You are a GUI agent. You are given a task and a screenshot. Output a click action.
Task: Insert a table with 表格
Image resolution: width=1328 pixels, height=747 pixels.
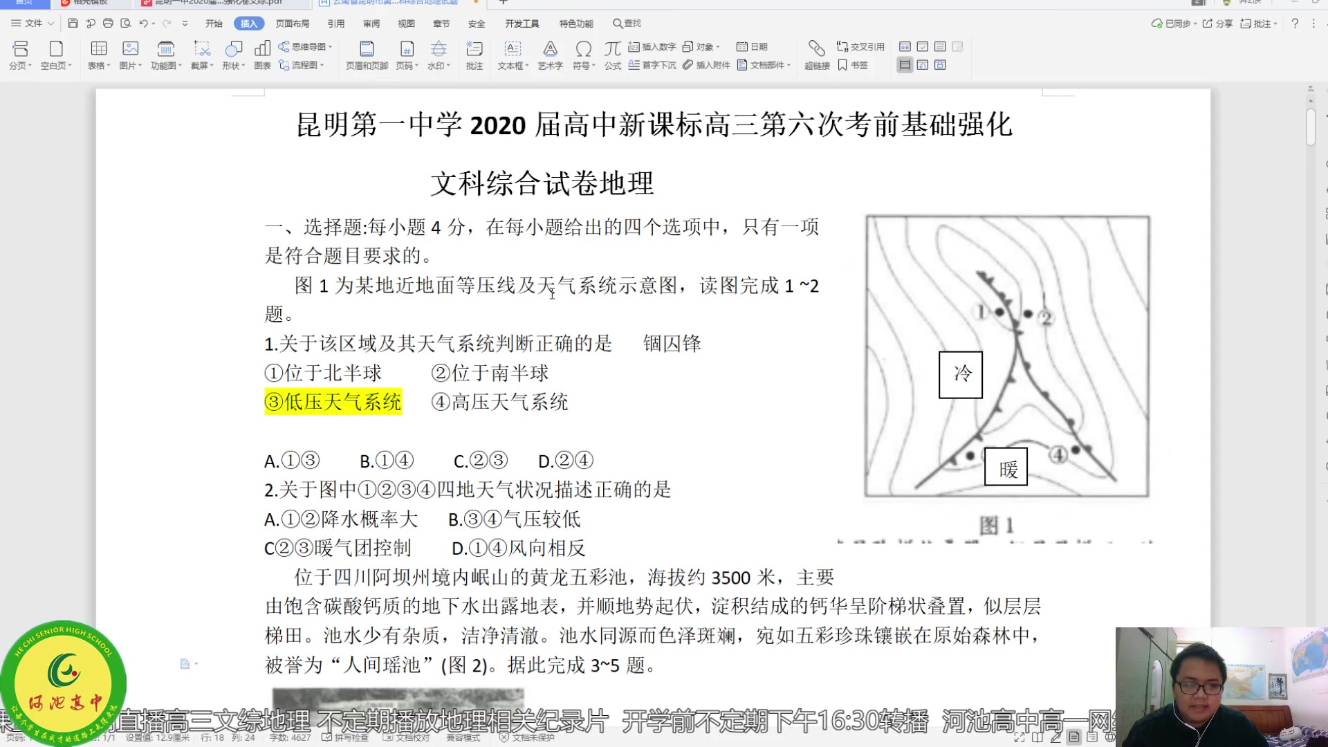point(99,55)
